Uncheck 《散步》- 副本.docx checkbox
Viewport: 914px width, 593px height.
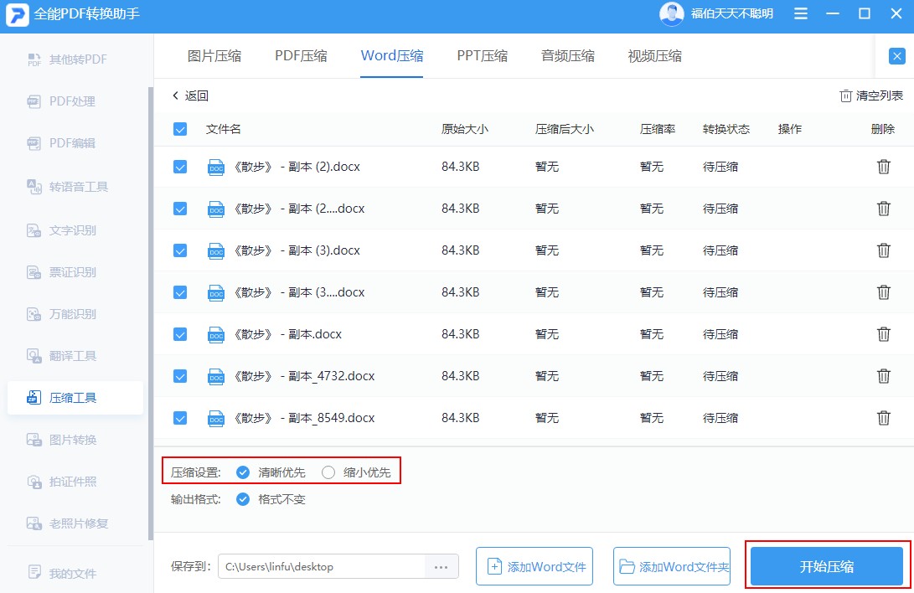point(180,334)
